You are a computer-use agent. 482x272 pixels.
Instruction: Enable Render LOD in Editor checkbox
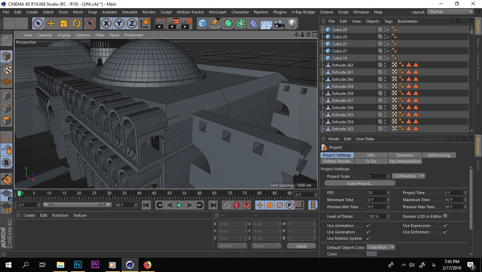pyautogui.click(x=445, y=216)
